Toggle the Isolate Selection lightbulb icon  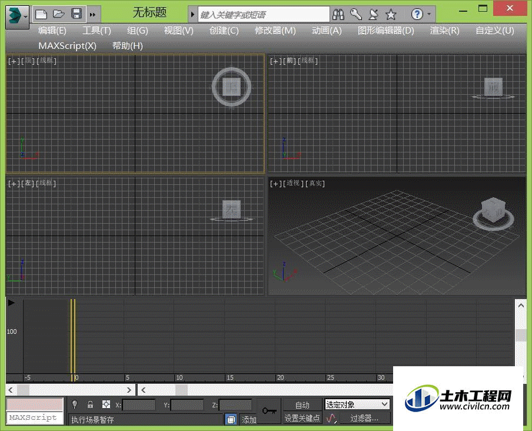pos(75,404)
